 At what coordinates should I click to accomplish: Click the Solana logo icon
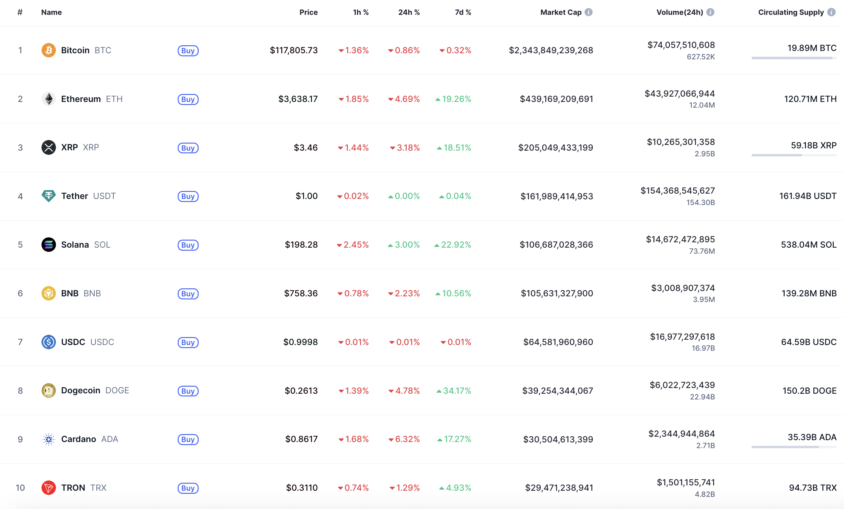[x=48, y=245]
